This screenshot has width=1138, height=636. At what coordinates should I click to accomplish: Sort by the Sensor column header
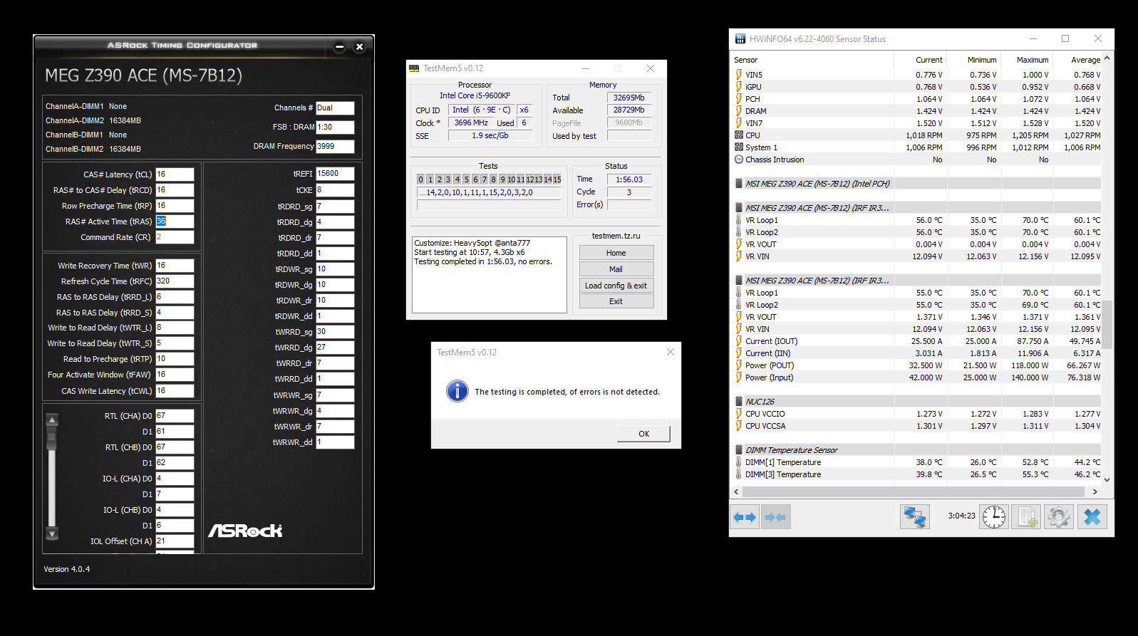[x=813, y=60]
